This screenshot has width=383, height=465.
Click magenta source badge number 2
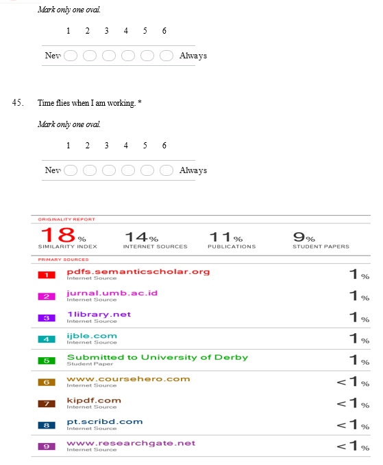(47, 297)
